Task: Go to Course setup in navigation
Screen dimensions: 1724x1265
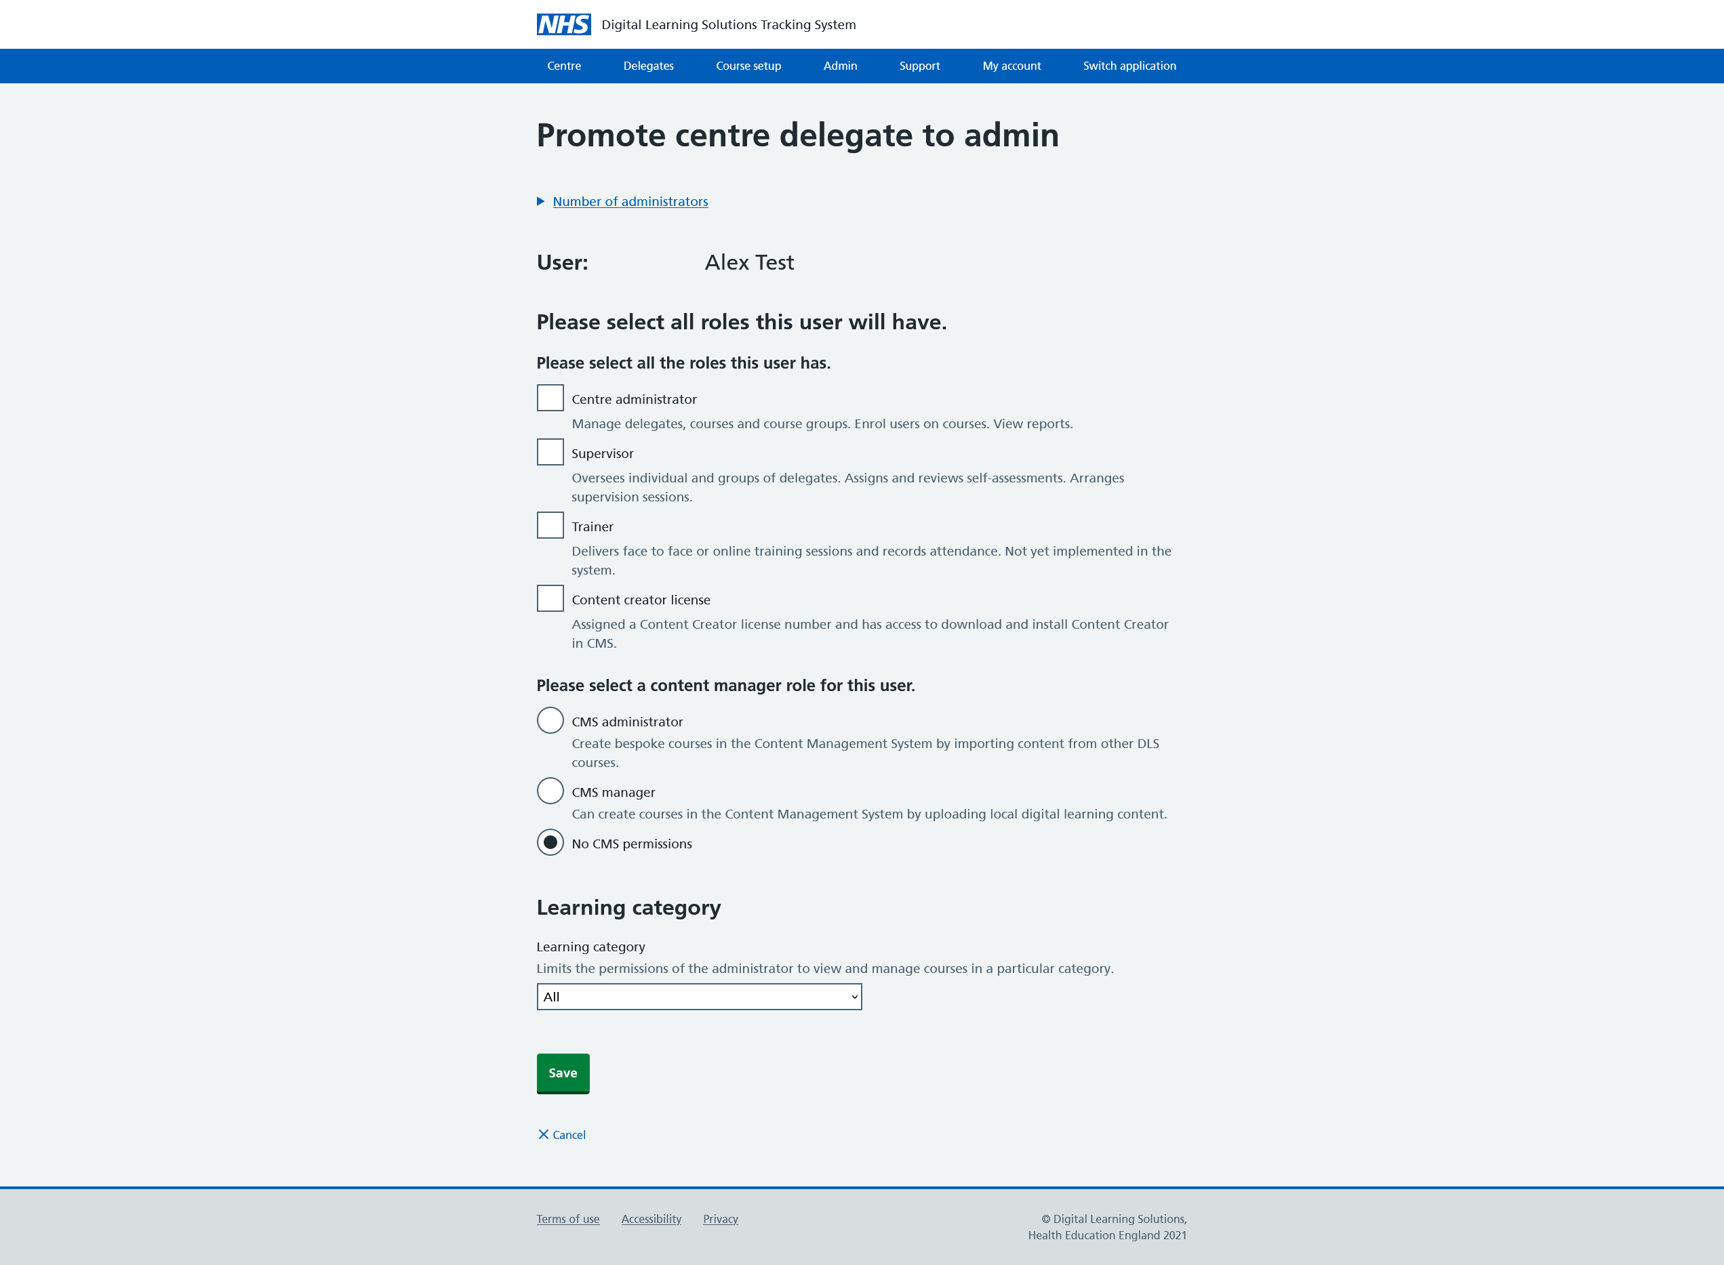Action: (x=748, y=66)
